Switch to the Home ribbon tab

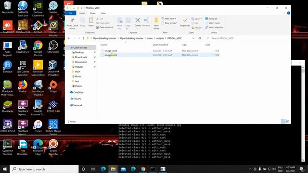82,13
